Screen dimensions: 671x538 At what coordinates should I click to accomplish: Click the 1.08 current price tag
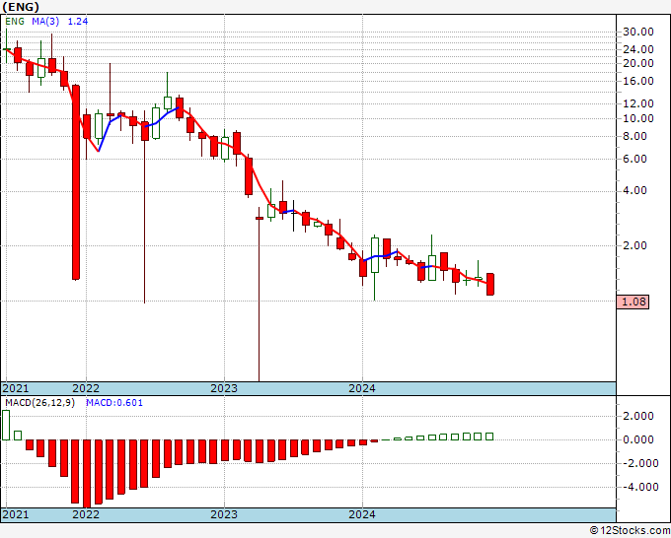click(x=633, y=302)
